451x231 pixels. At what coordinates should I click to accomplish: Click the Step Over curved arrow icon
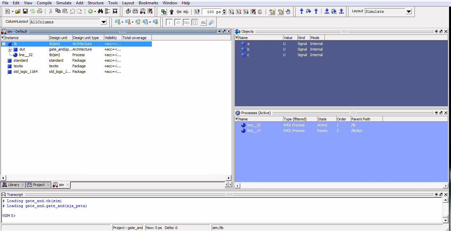pyautogui.click(x=308, y=11)
